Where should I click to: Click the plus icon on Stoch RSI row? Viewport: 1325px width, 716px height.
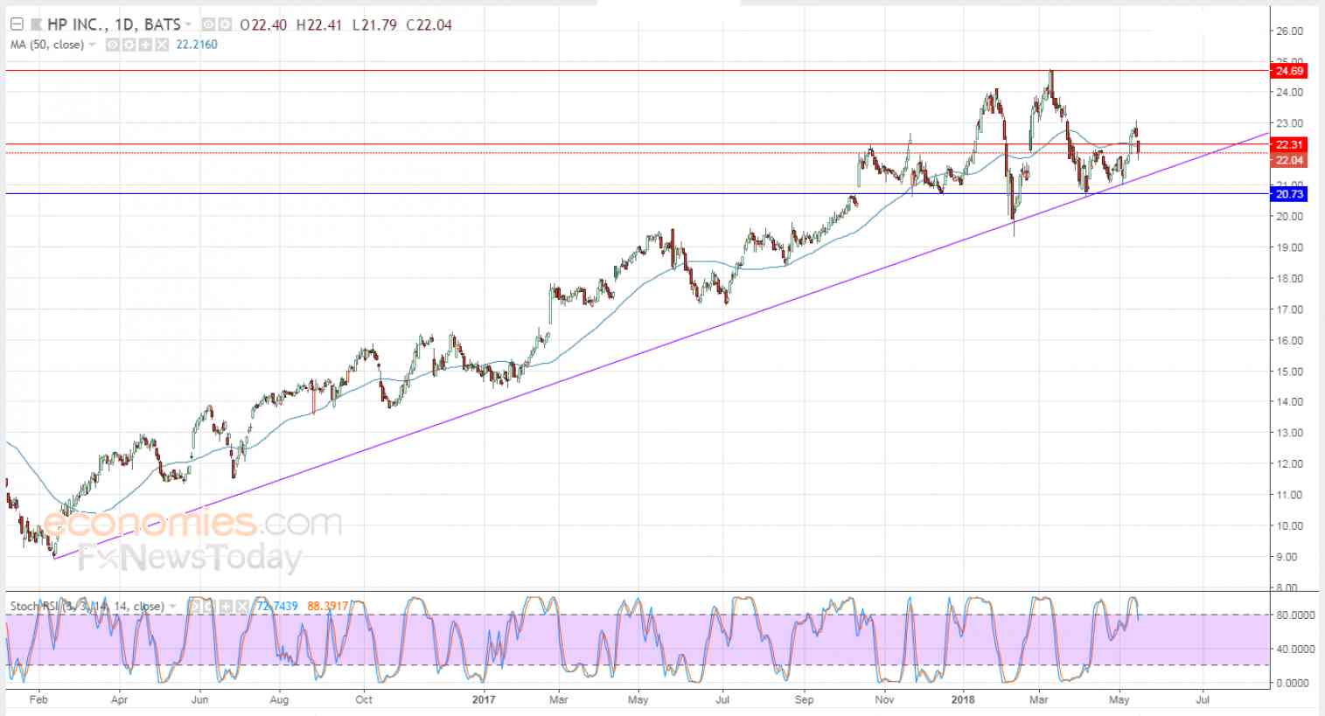tap(226, 606)
